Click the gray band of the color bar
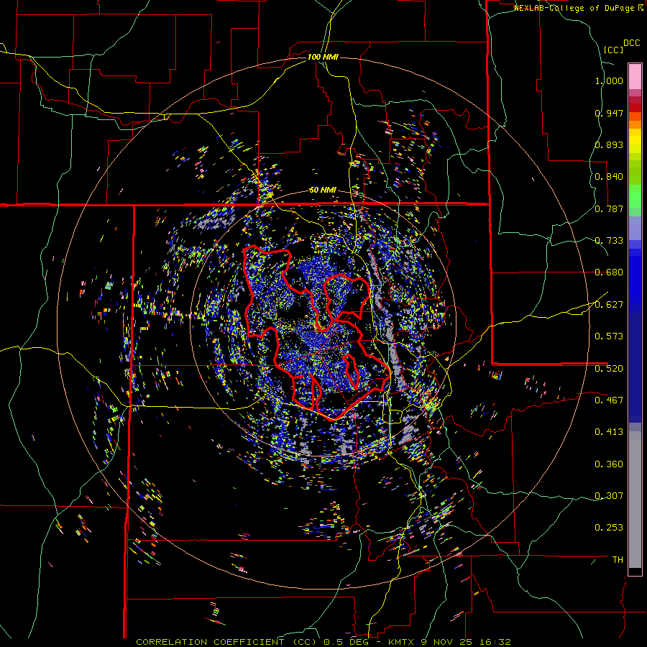 635,500
